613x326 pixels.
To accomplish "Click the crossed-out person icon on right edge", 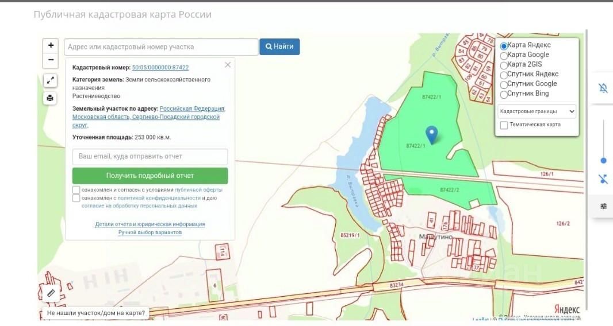I will (603, 179).
